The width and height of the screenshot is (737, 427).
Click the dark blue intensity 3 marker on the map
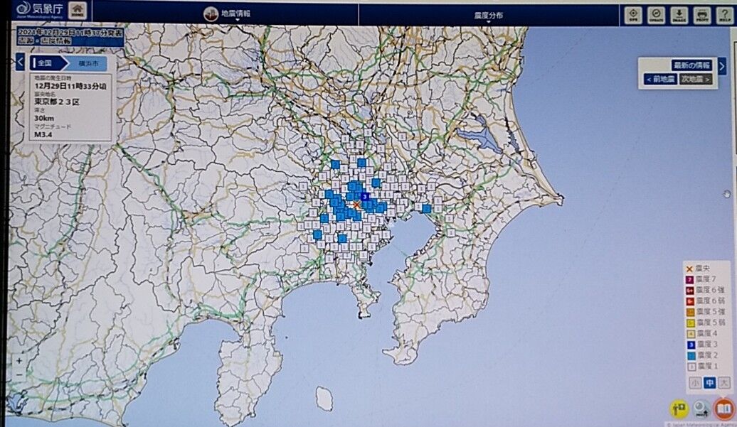pyautogui.click(x=365, y=196)
